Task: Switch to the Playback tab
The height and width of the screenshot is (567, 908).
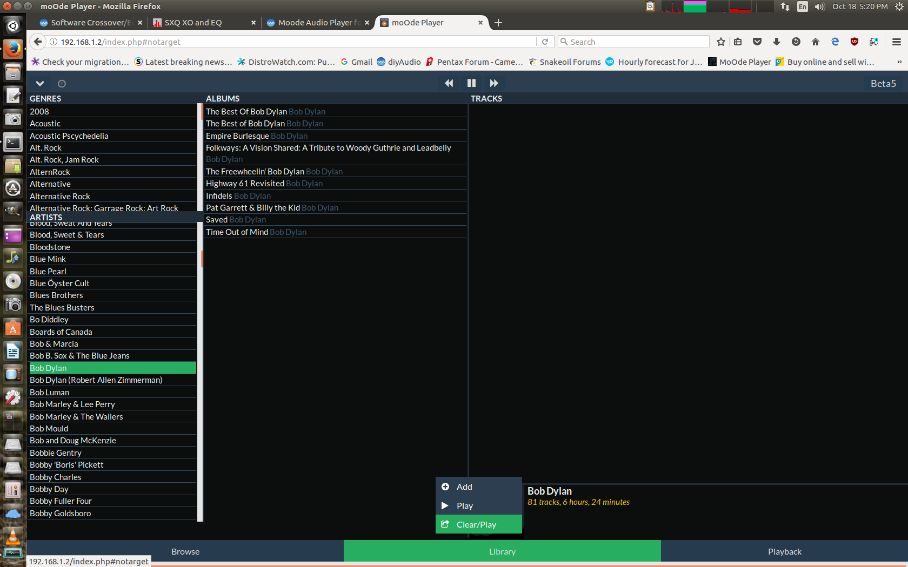Action: pos(784,551)
